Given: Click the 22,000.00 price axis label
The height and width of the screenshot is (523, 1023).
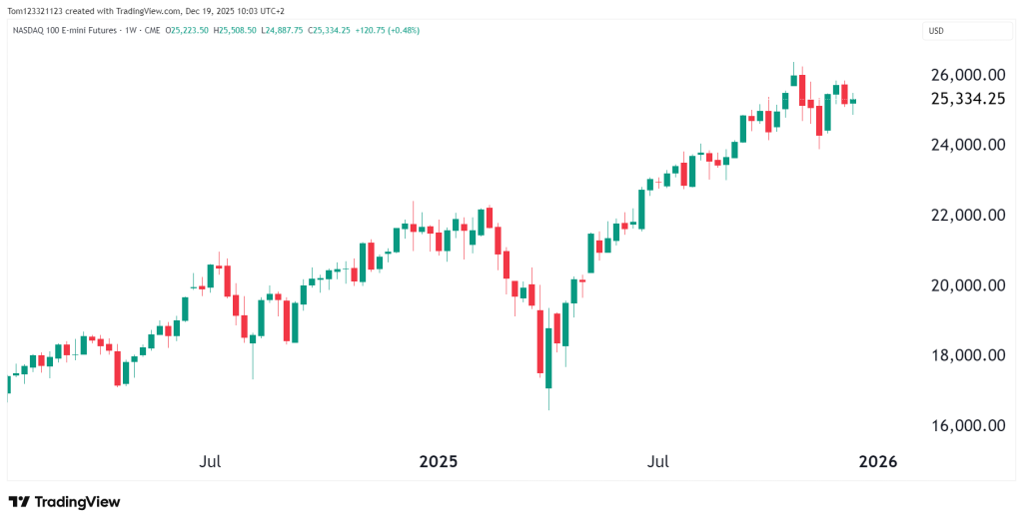Looking at the screenshot, I should click(967, 215).
